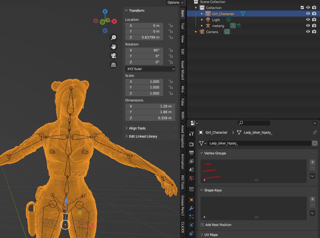Toggle lock on Location X

pyautogui.click(x=171, y=26)
